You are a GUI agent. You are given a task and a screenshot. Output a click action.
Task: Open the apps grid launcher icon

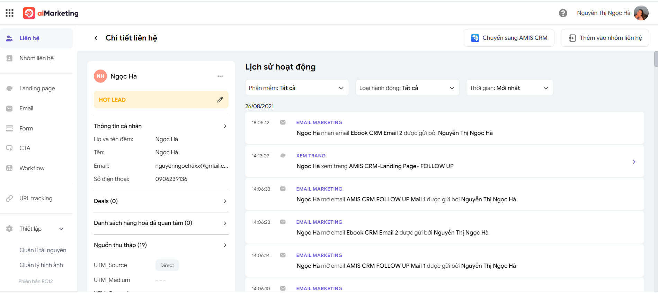(x=10, y=13)
